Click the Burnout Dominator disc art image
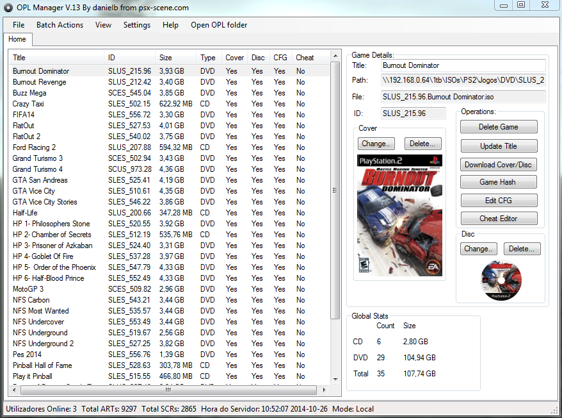 (x=501, y=280)
